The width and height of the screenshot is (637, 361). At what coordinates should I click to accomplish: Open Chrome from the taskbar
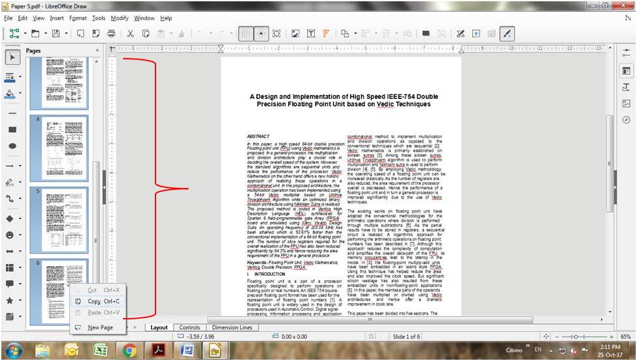tap(129, 350)
